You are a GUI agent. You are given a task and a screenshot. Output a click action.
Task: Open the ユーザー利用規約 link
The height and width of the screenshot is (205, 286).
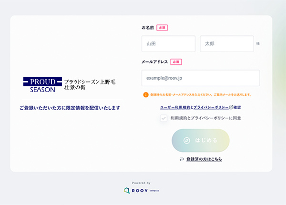pos(175,107)
